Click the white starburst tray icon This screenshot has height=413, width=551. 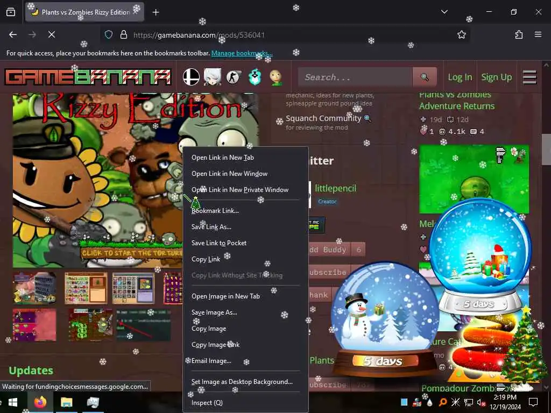pos(455,402)
